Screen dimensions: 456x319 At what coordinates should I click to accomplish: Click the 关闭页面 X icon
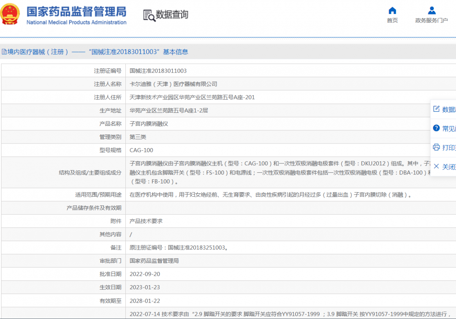pyautogui.click(x=436, y=166)
